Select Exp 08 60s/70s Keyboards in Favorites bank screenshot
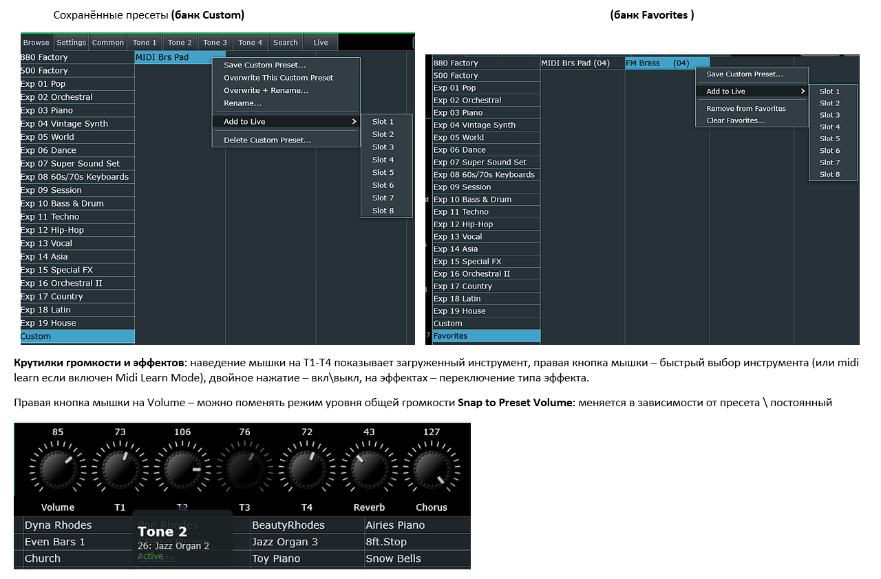 point(487,175)
